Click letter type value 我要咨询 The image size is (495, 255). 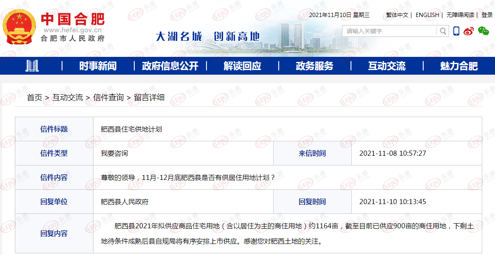[x=114, y=153]
